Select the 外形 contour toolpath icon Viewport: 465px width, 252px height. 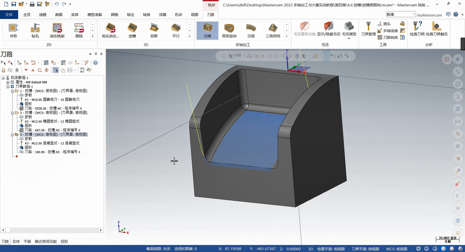tap(13, 30)
